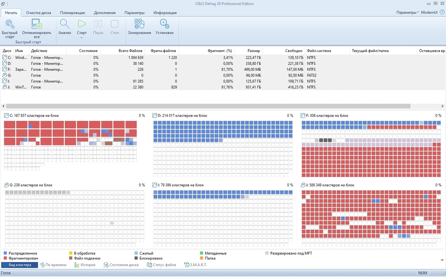
Task: Click 499,00 МБ size cell
Action: click(x=253, y=69)
